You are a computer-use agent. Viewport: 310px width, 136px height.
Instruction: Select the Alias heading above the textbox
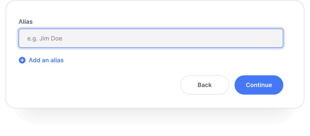(x=26, y=22)
